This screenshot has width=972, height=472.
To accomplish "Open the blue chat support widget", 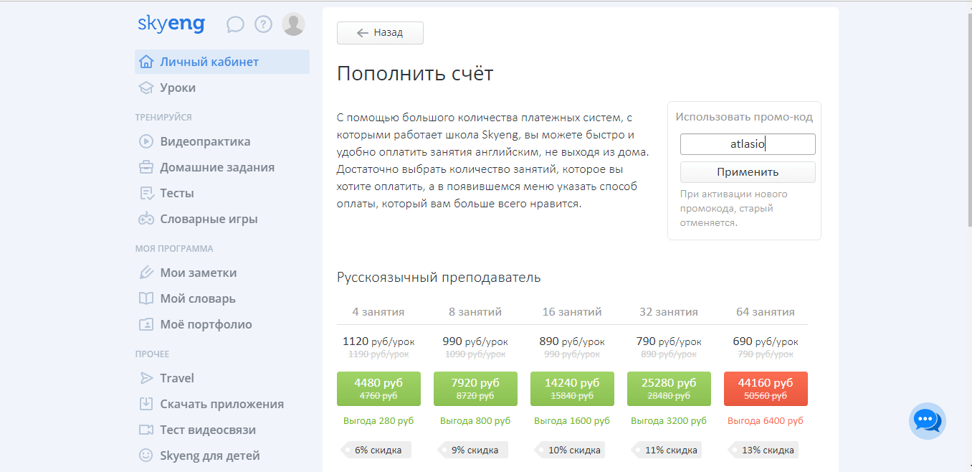I will pyautogui.click(x=927, y=420).
